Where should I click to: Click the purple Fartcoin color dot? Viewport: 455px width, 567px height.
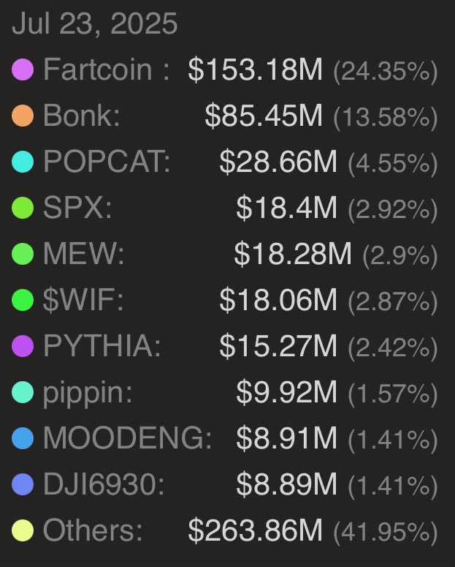(x=23, y=70)
